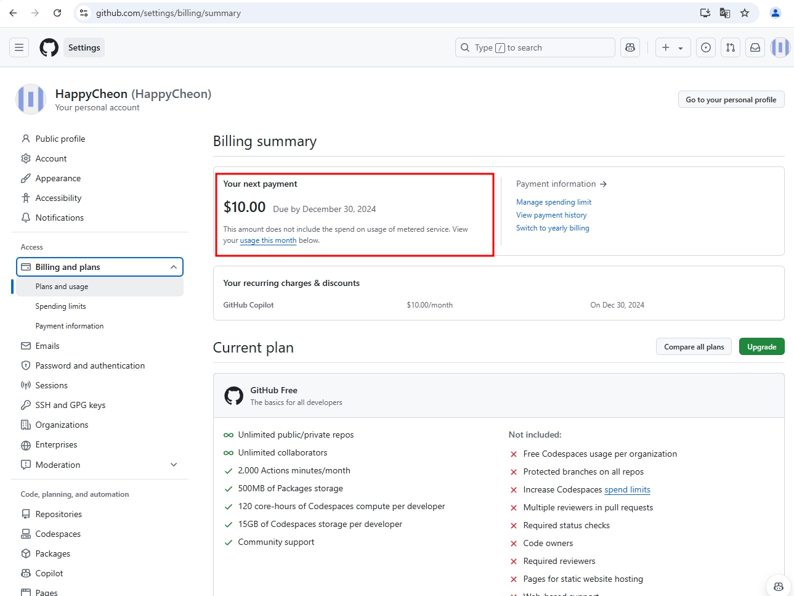Open pull requests icon in header
The width and height of the screenshot is (794, 596).
click(731, 47)
